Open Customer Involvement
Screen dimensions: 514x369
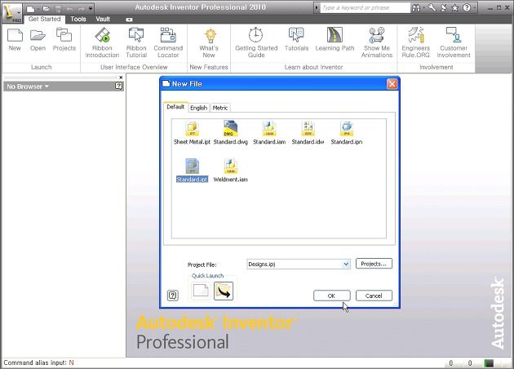tap(454, 43)
